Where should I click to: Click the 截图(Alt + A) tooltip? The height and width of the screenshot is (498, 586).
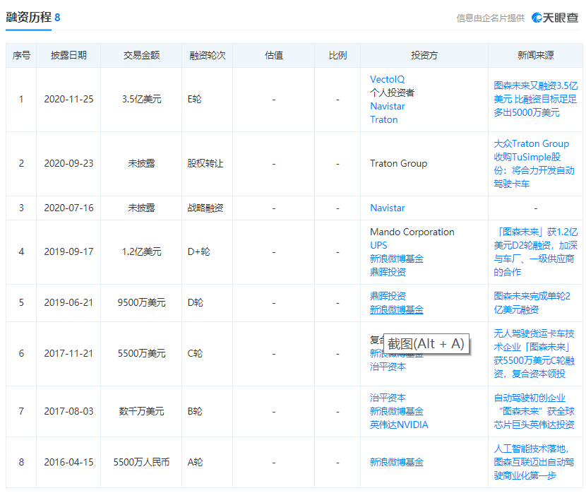426,343
